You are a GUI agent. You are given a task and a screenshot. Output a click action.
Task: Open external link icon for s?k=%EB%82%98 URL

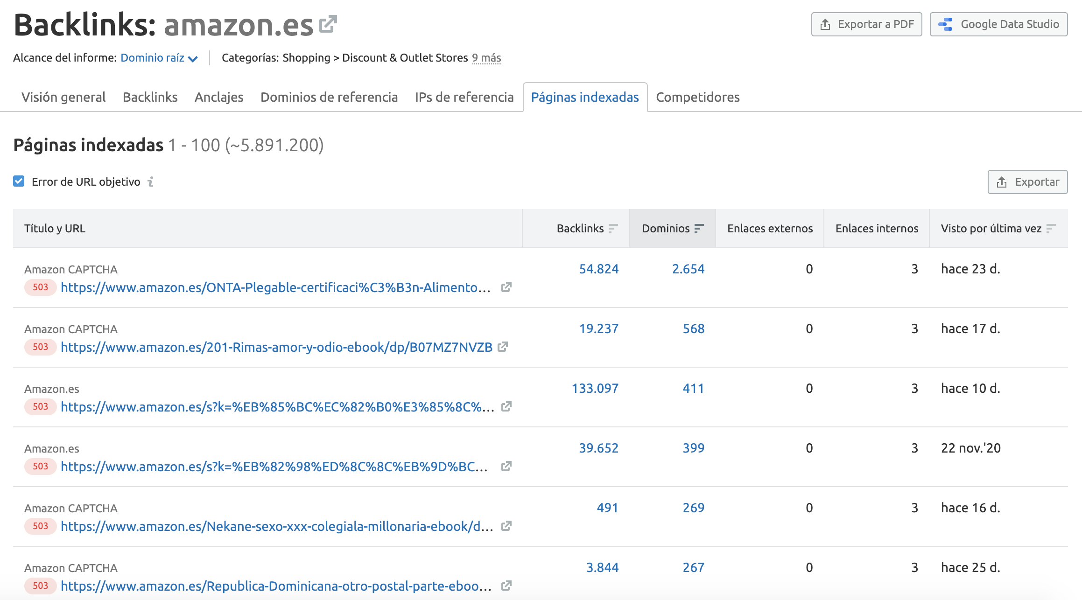(506, 467)
